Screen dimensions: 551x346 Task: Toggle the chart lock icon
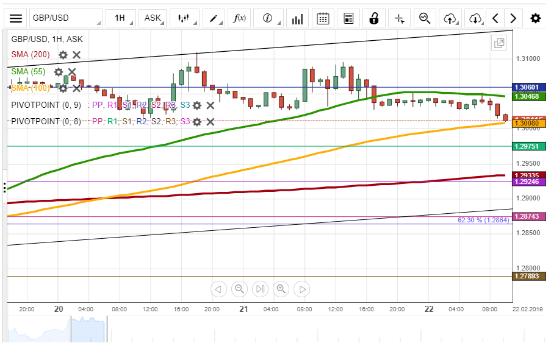click(374, 18)
